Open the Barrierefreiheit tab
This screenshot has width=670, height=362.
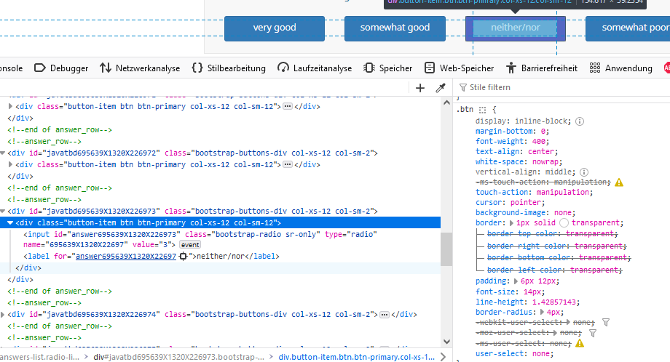pyautogui.click(x=541, y=68)
